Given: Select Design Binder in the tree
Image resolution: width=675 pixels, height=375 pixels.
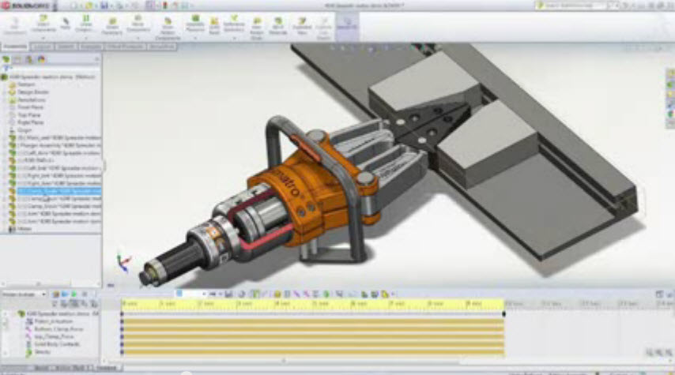Looking at the screenshot, I should tap(32, 92).
